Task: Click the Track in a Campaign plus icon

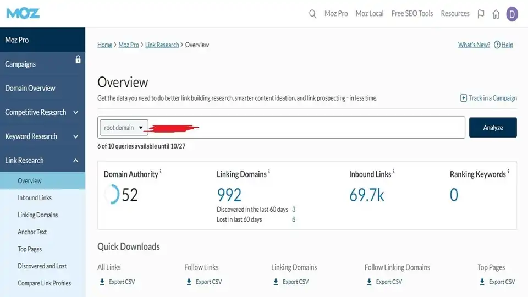Action: [463, 98]
